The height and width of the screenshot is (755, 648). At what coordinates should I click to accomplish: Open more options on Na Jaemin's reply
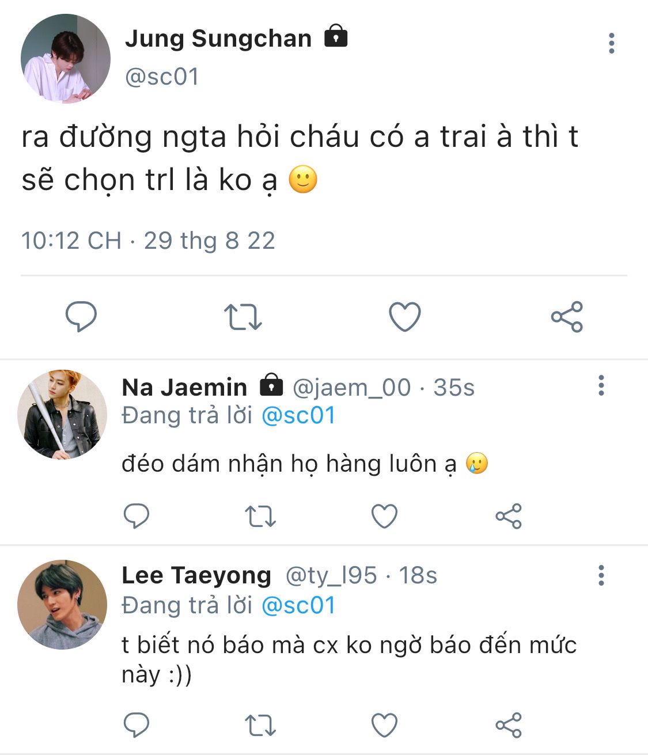[601, 385]
